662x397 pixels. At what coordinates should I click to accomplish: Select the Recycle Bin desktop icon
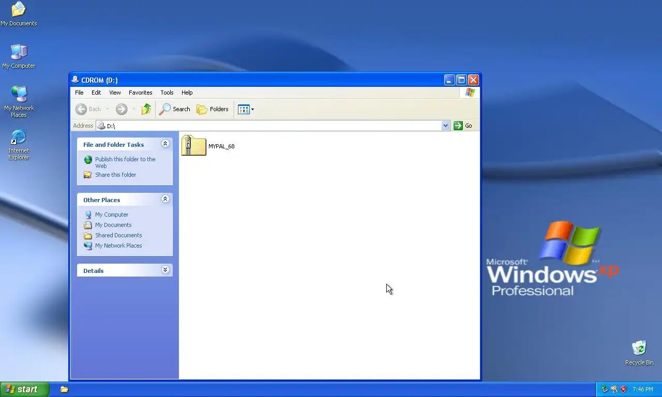(x=639, y=353)
